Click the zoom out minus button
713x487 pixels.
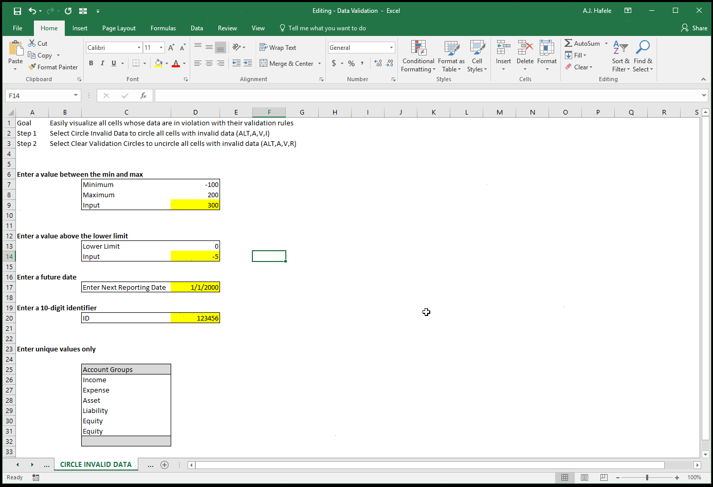617,477
